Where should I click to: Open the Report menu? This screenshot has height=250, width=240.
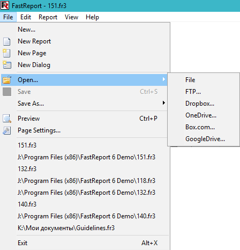(x=48, y=17)
